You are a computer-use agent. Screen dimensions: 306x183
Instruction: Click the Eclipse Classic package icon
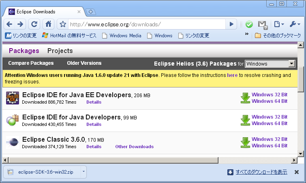(x=13, y=143)
